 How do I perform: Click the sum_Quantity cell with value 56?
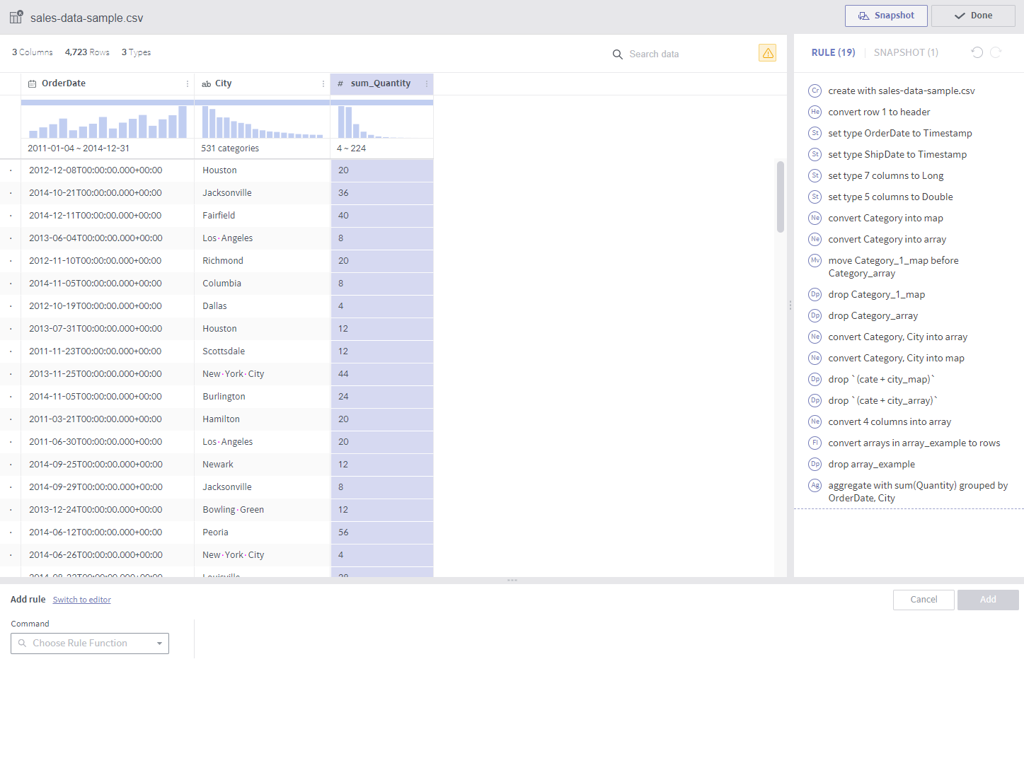(382, 532)
